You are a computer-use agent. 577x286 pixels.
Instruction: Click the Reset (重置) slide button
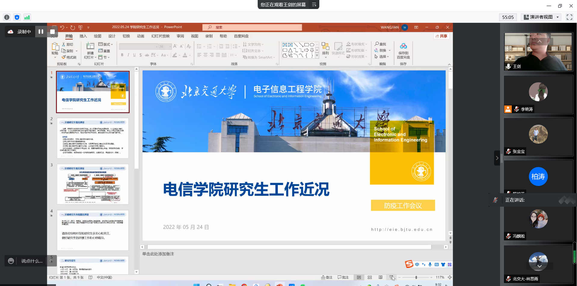pos(104,51)
